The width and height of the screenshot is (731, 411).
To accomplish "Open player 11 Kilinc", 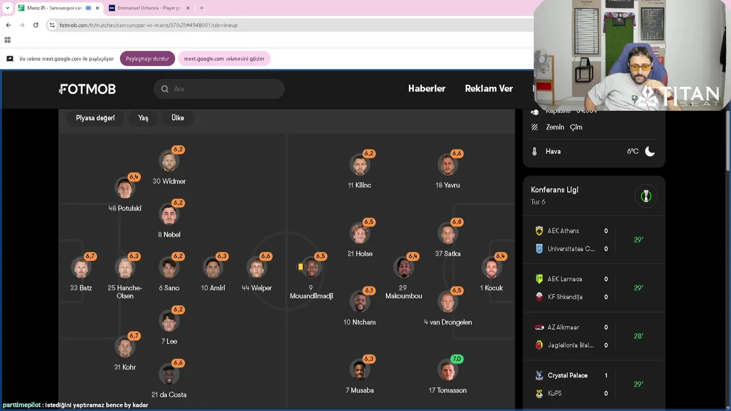I will [x=360, y=170].
